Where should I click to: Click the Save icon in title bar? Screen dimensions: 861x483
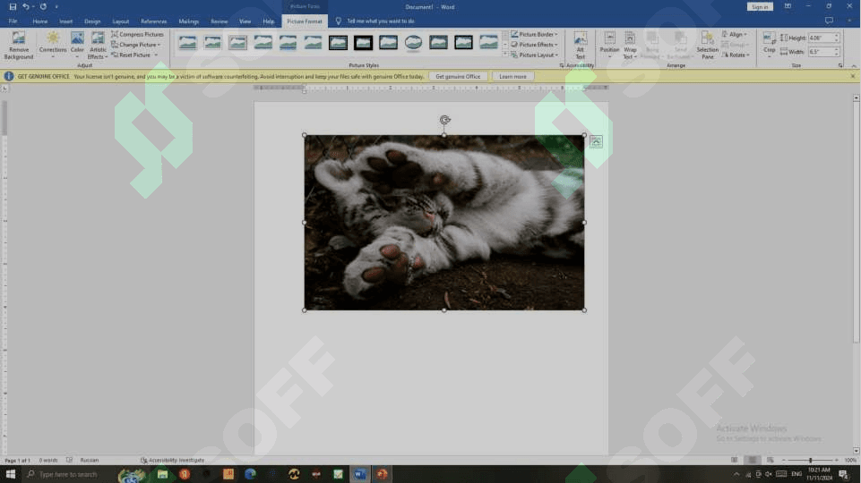[x=13, y=6]
